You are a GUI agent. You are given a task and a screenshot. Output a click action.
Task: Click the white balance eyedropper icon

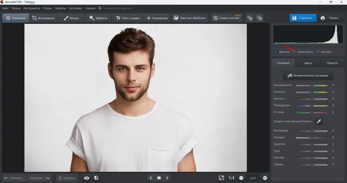point(319,121)
